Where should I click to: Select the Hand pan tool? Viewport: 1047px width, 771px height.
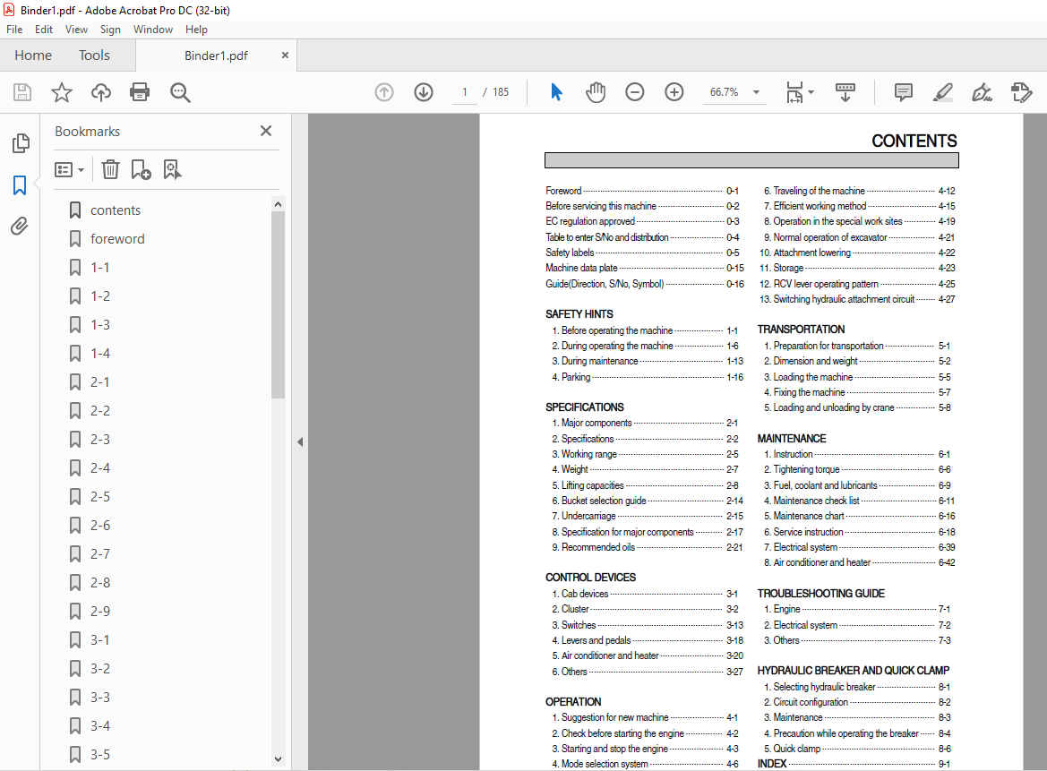click(x=596, y=92)
